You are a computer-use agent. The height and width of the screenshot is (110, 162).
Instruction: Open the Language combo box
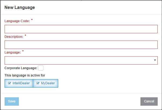pyautogui.click(x=81, y=60)
